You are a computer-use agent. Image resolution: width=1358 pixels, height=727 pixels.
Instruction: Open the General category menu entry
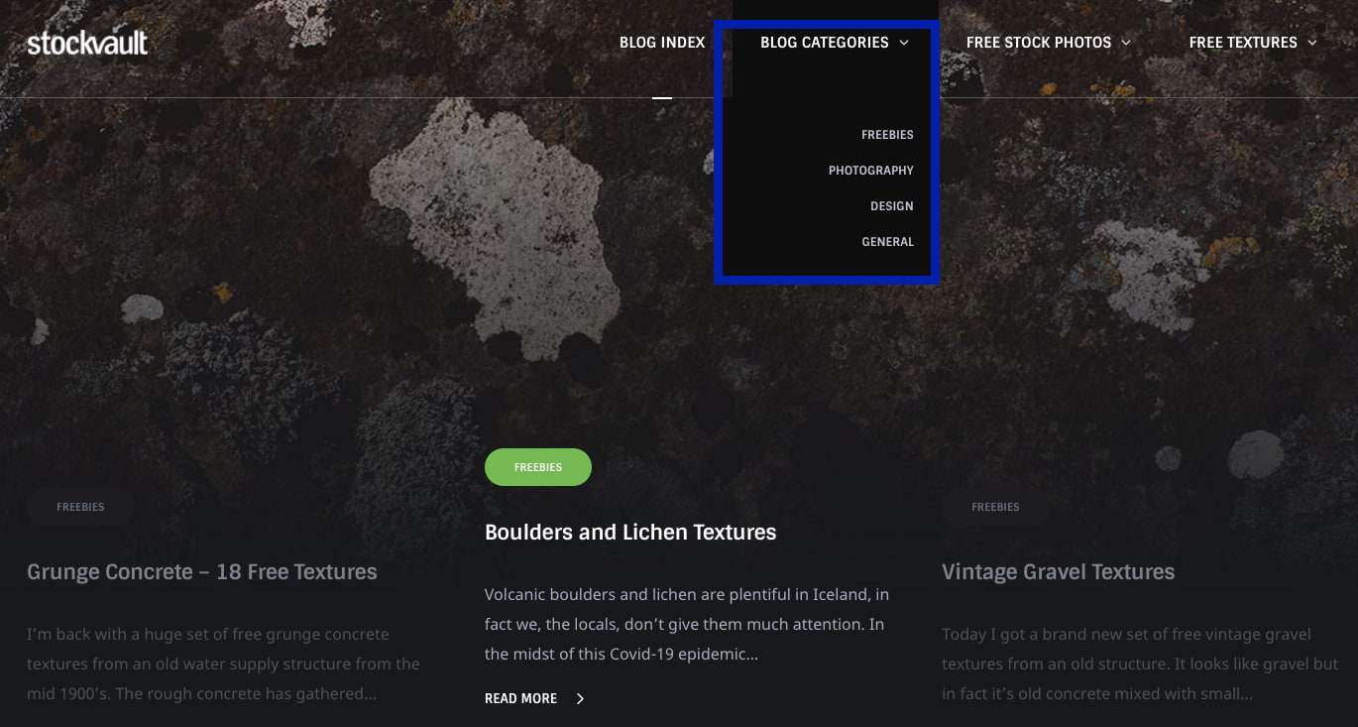tap(887, 242)
